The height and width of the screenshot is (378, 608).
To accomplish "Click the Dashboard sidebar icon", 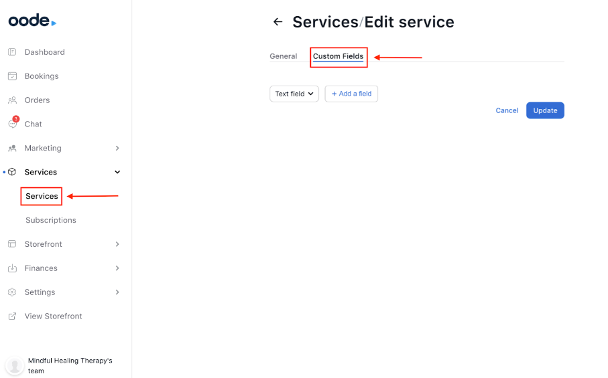I will click(x=12, y=52).
